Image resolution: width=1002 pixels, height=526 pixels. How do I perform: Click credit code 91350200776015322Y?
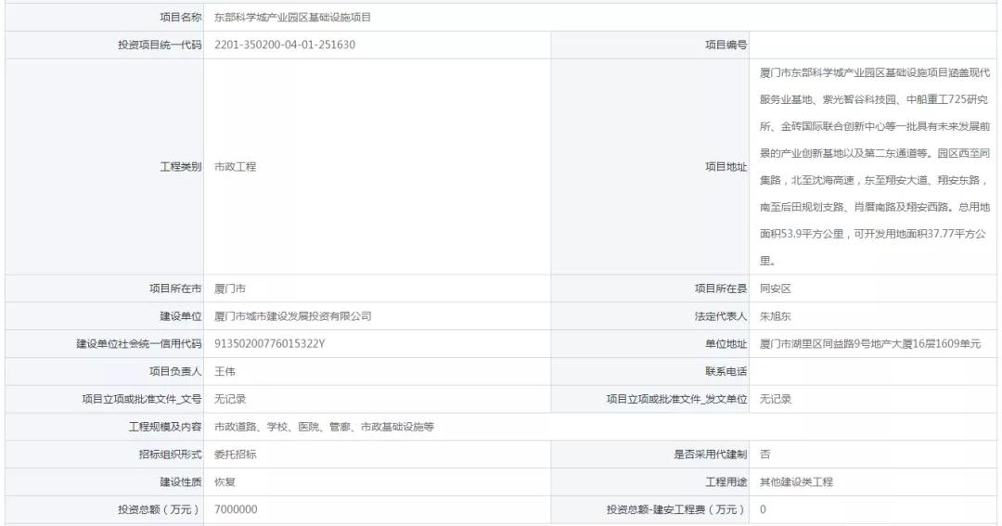tap(270, 344)
